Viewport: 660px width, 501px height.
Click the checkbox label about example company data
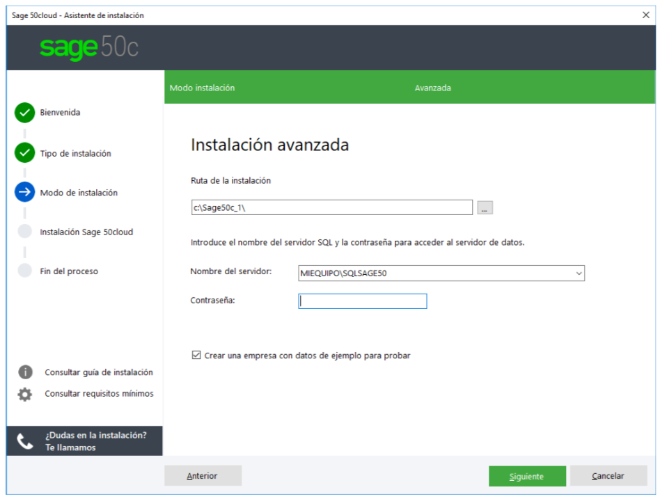tap(307, 356)
